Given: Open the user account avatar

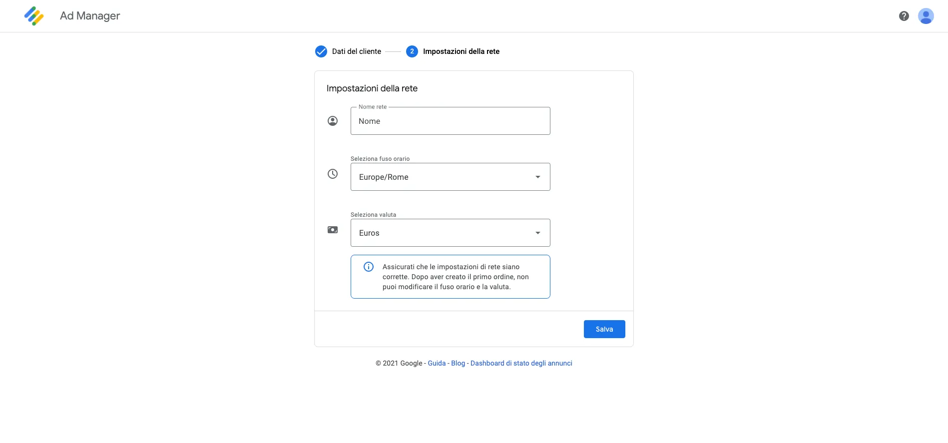Looking at the screenshot, I should coord(926,16).
